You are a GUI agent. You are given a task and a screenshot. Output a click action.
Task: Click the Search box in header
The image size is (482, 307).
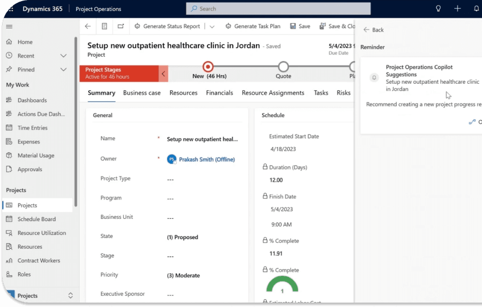278,8
